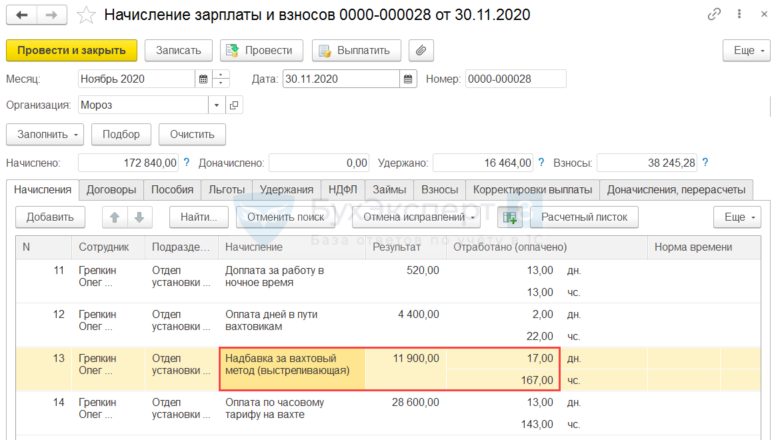Switch to the Удержания tab
Screen dimensions: 776x440
287,189
